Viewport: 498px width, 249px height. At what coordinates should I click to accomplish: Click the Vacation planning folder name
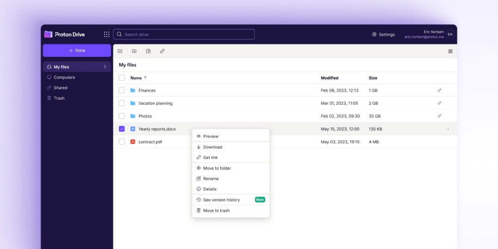pos(155,103)
